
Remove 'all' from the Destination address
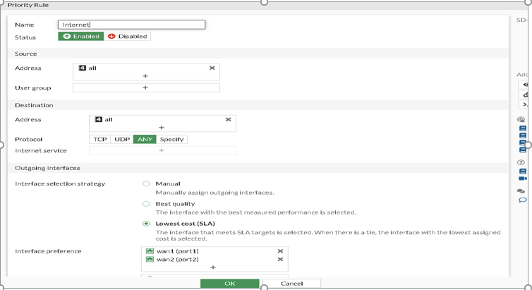[228, 119]
